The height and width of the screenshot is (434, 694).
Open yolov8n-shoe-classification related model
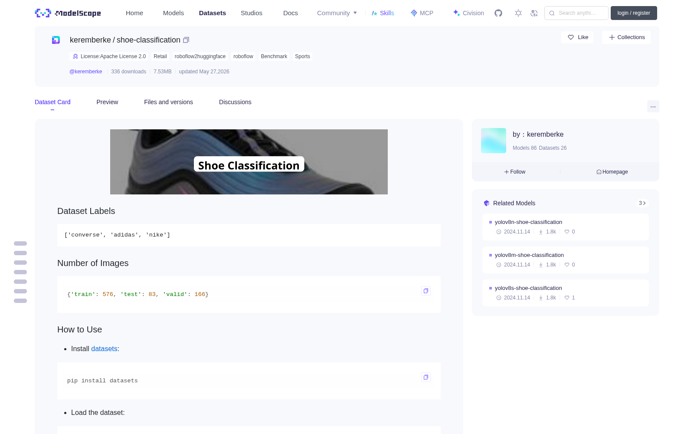click(566, 227)
